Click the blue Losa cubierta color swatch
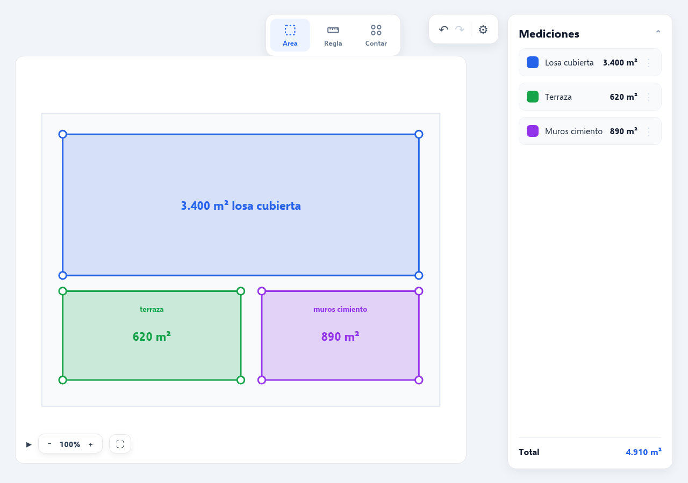Screen dimensions: 688x483 pos(533,62)
